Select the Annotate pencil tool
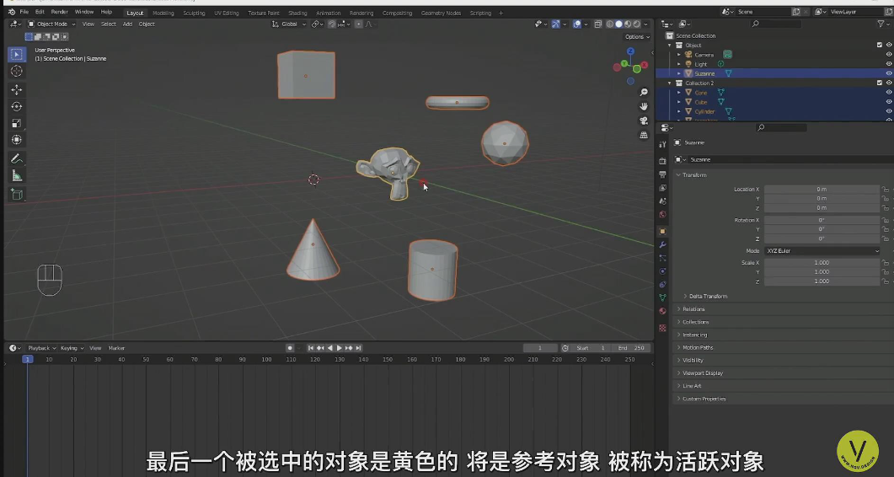This screenshot has height=477, width=894. pyautogui.click(x=16, y=158)
